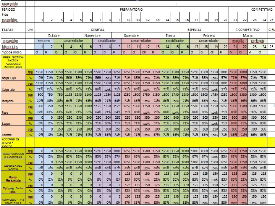Select the 'M' micro type under microciclo 21

[233, 52]
